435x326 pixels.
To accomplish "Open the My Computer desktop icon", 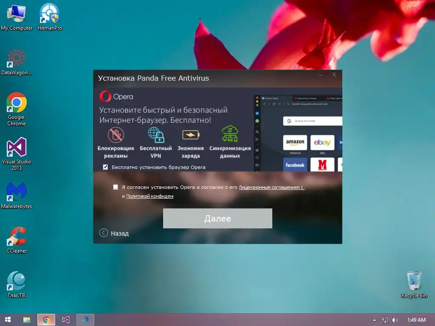I will [17, 17].
